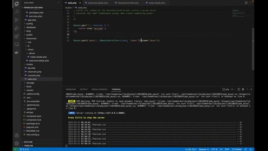Screen dimensions: 268x151
Task: Close the terminal panel
Action: (x=251, y=89)
